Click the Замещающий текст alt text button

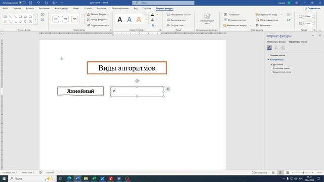[x=207, y=19]
